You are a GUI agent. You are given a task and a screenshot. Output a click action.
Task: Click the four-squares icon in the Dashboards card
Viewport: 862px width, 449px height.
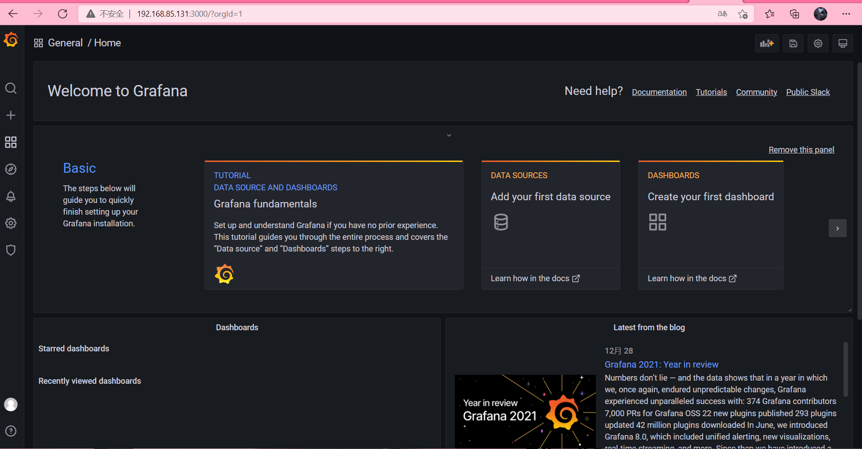click(658, 222)
